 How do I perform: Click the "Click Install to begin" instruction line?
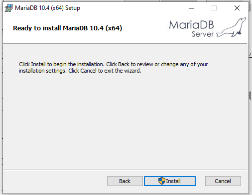(113, 64)
